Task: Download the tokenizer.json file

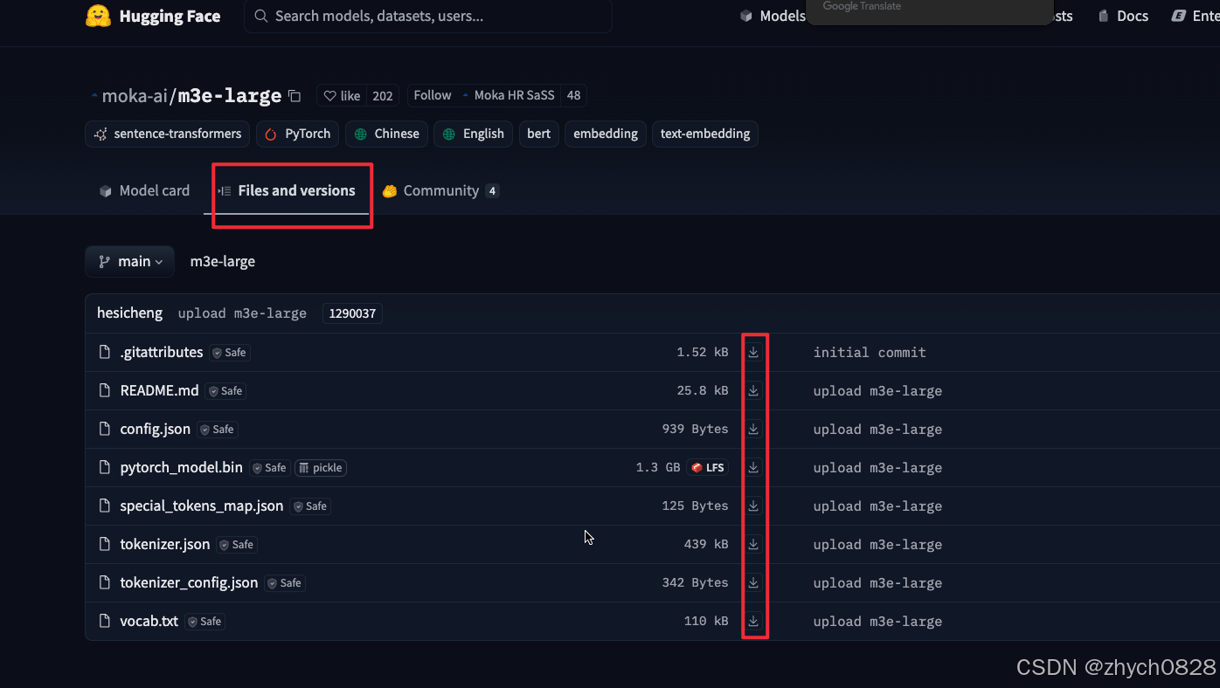Action: click(x=753, y=544)
